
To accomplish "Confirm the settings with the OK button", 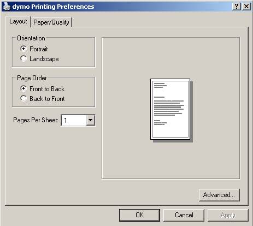I will (139, 215).
